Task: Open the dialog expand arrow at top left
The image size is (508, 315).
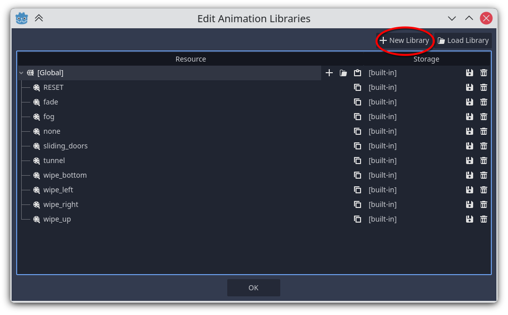Action: [x=39, y=18]
